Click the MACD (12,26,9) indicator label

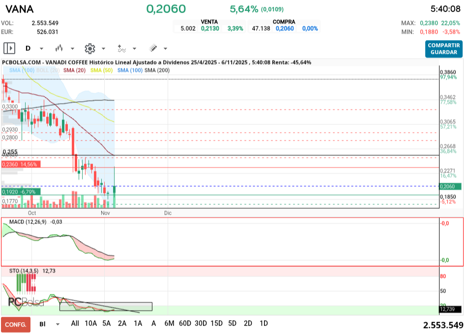(28, 222)
